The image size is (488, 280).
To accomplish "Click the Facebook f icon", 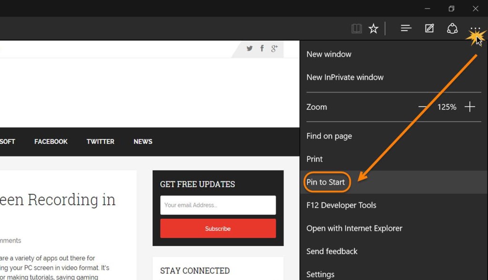I will 262,48.
